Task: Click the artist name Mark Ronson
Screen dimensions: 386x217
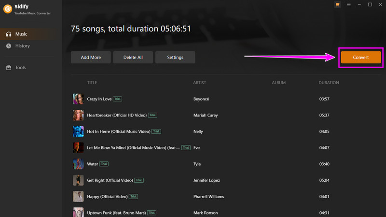Action: pyautogui.click(x=206, y=213)
